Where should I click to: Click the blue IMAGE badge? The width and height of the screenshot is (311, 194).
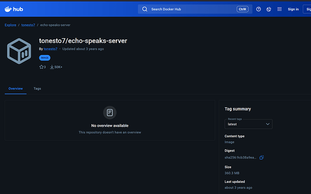tap(45, 58)
